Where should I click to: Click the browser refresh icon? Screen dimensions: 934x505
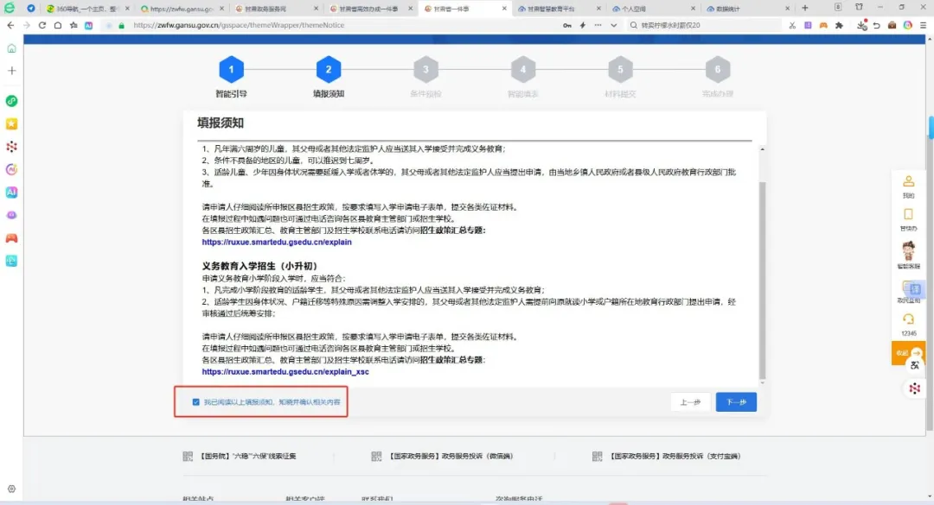(x=42, y=26)
